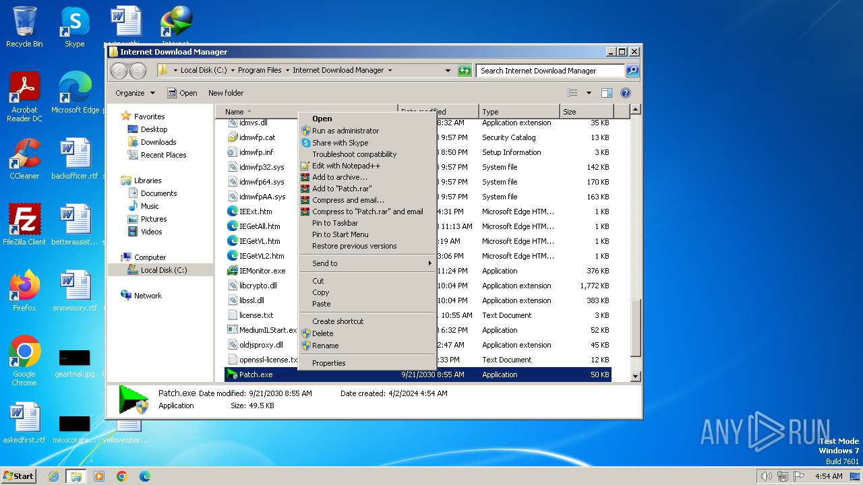This screenshot has height=485, width=863.
Task: Select Troubleshoot compatibility
Action: pos(367,154)
